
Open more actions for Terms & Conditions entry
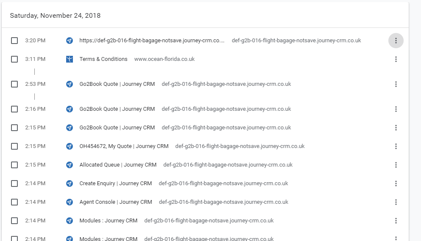396,59
